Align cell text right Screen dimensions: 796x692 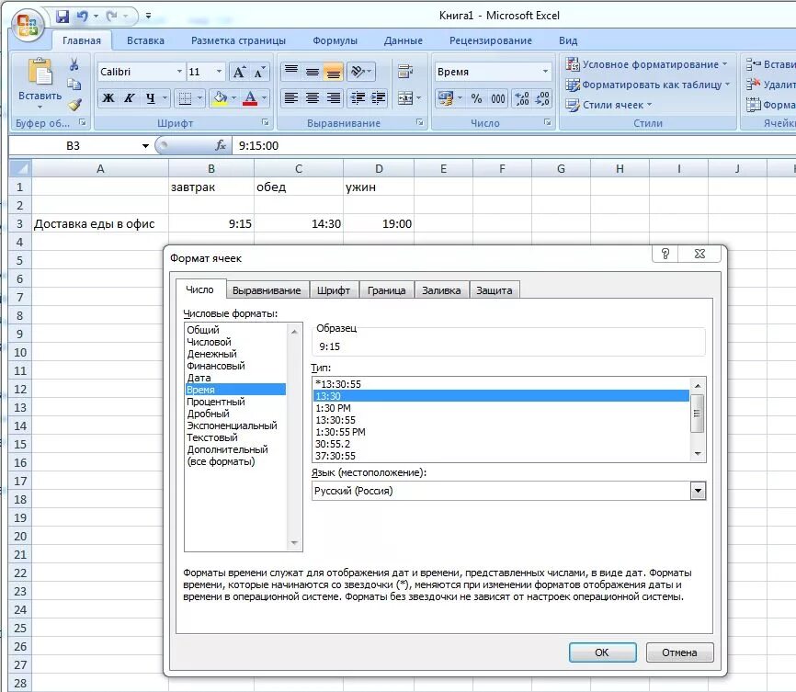coord(334,98)
